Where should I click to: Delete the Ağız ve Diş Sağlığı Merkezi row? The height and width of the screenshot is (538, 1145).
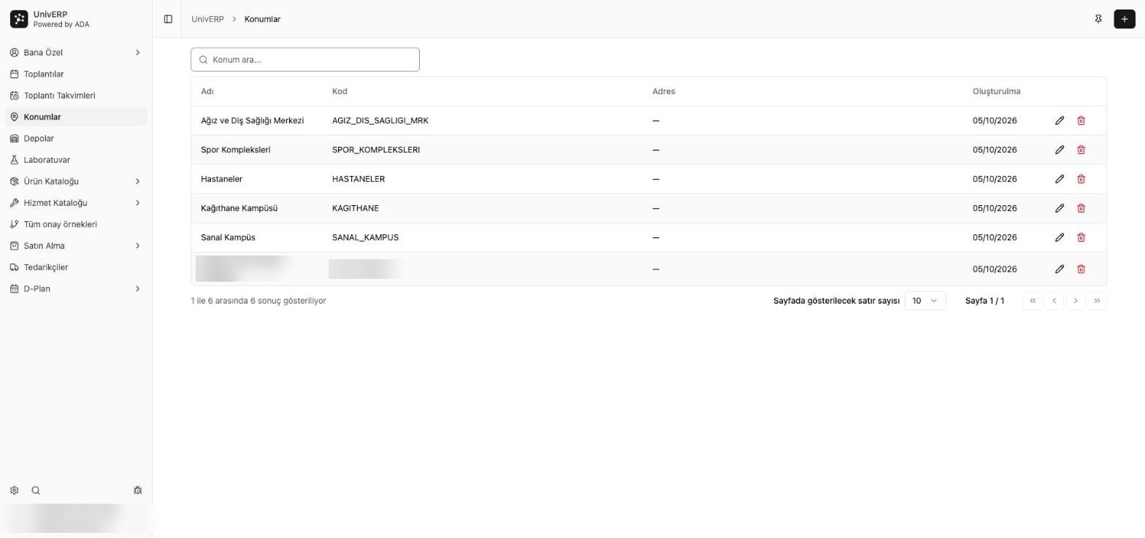[x=1081, y=120]
